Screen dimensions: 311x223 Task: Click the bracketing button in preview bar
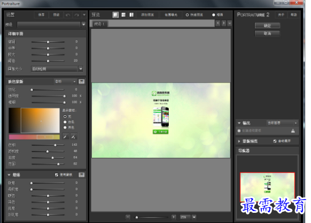point(171,15)
